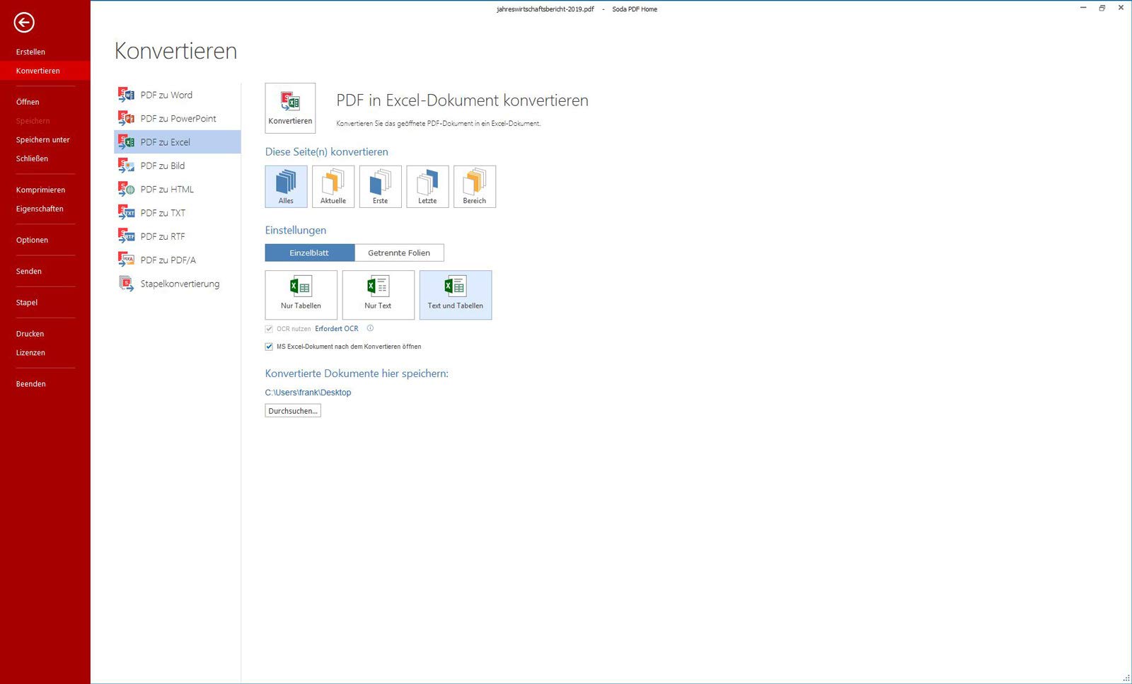The image size is (1132, 684).
Task: Toggle the OCR nutzen checkbox
Action: tap(269, 329)
